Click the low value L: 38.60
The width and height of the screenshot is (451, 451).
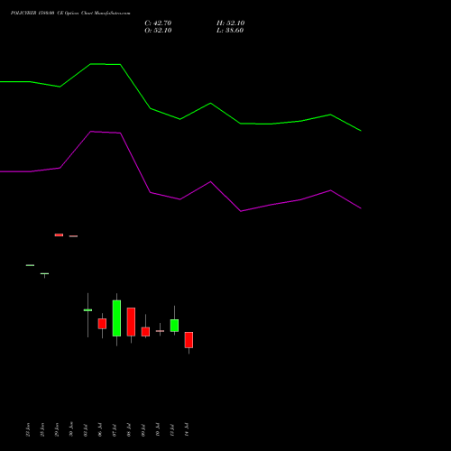[230, 31]
